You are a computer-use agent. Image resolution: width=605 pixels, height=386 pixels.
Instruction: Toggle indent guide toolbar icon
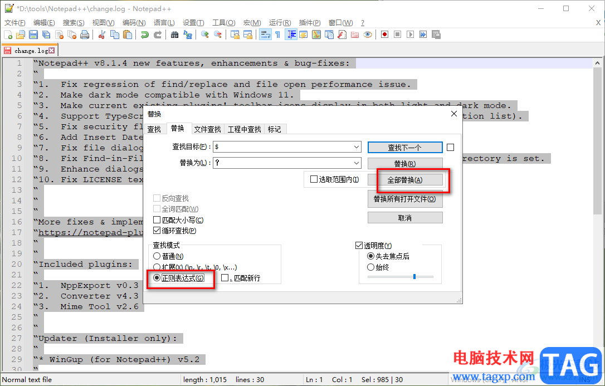[x=291, y=35]
